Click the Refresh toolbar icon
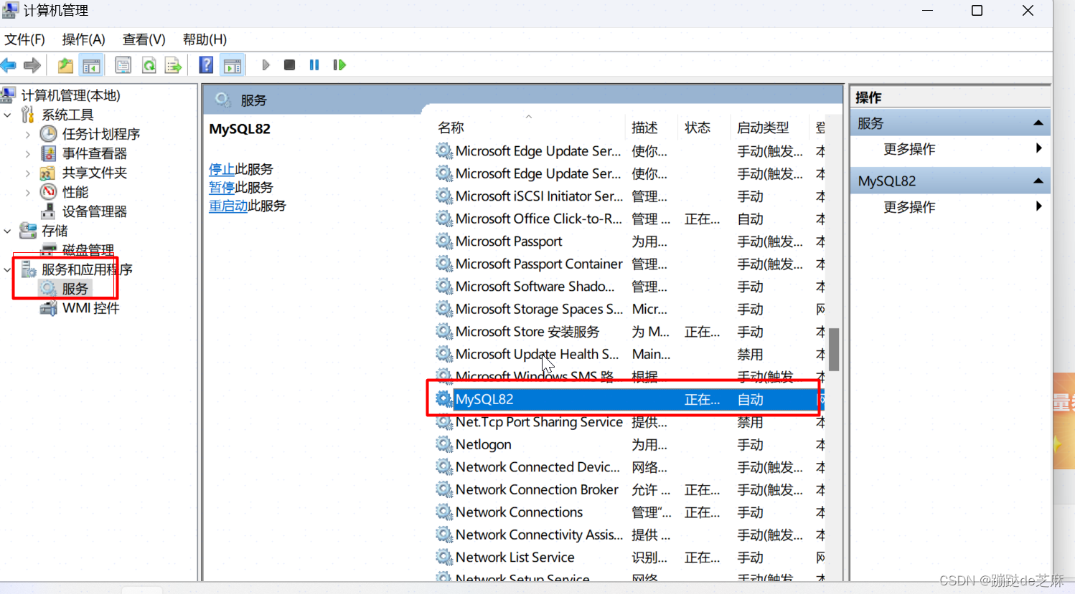 click(x=149, y=65)
